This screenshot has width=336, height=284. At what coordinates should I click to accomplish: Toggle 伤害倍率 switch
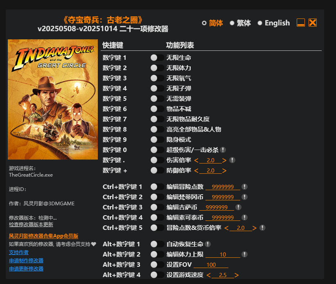click(157, 160)
